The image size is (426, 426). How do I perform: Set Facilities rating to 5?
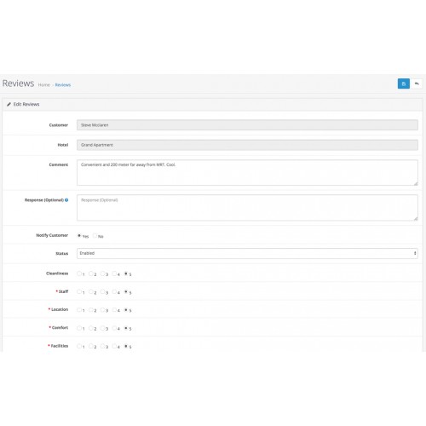tap(126, 346)
